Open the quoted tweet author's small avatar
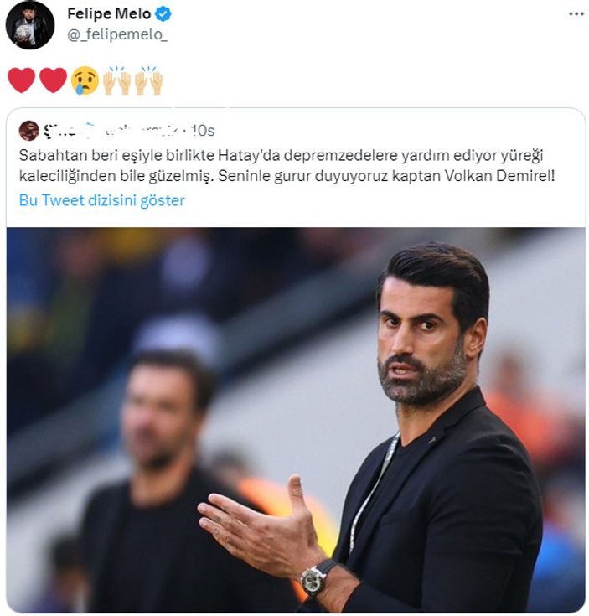The image size is (589, 616). [x=29, y=131]
